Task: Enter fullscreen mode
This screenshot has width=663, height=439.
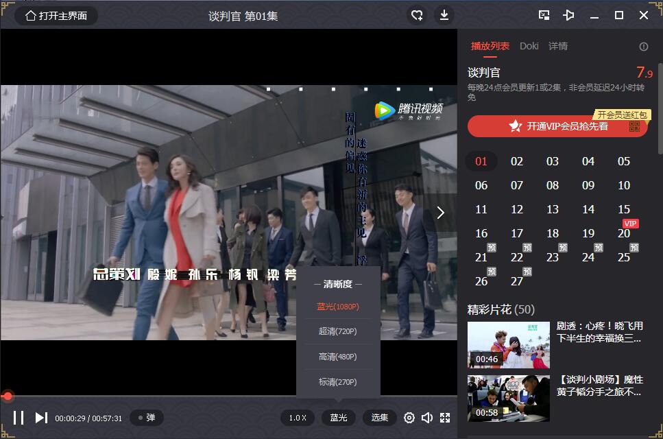Action: pos(445,418)
